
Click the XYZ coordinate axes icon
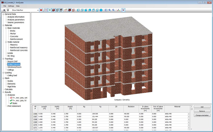coord(118,10)
